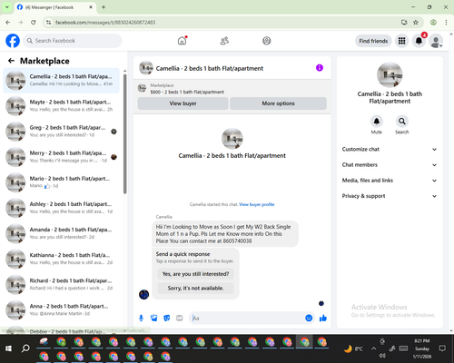
Task: Open a new browser tab
Action: click(x=104, y=7)
